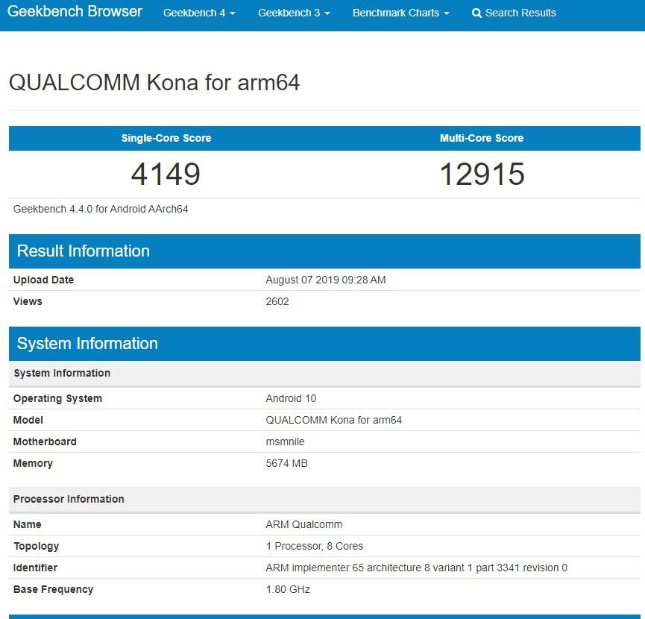Expand the Geekbench 3 dropdown menu
Image resolution: width=645 pixels, height=619 pixels.
click(294, 13)
